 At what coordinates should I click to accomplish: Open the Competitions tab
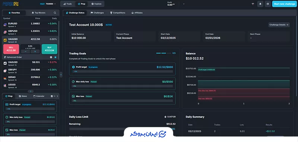click(117, 13)
